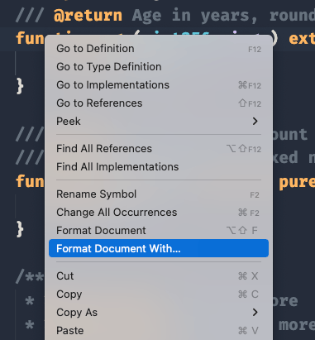
Task: Click Copy in the context menu
Action: [x=159, y=295]
